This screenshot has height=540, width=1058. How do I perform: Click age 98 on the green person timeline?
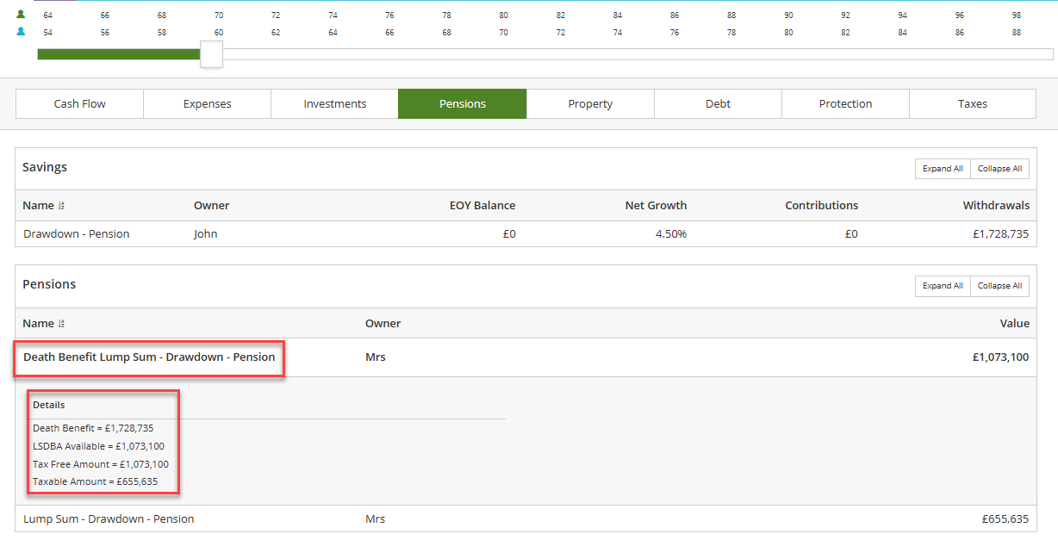pos(1017,16)
